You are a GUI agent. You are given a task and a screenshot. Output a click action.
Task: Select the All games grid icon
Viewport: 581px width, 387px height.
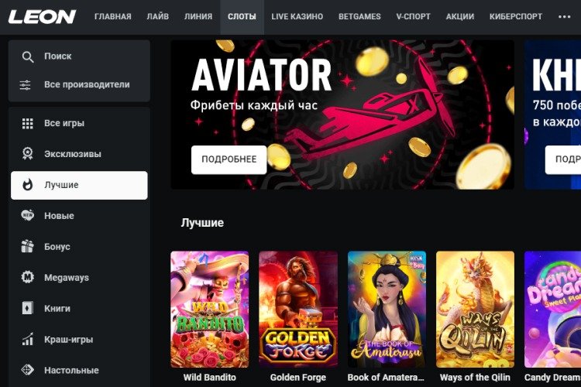(x=27, y=123)
